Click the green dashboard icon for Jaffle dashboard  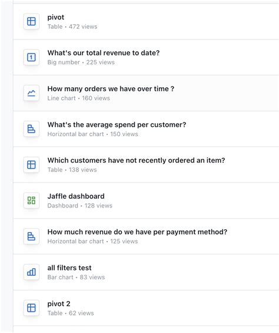point(31,200)
